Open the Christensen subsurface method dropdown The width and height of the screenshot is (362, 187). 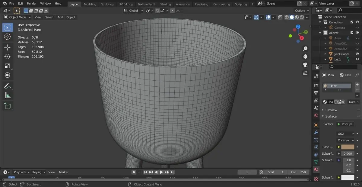click(345, 140)
